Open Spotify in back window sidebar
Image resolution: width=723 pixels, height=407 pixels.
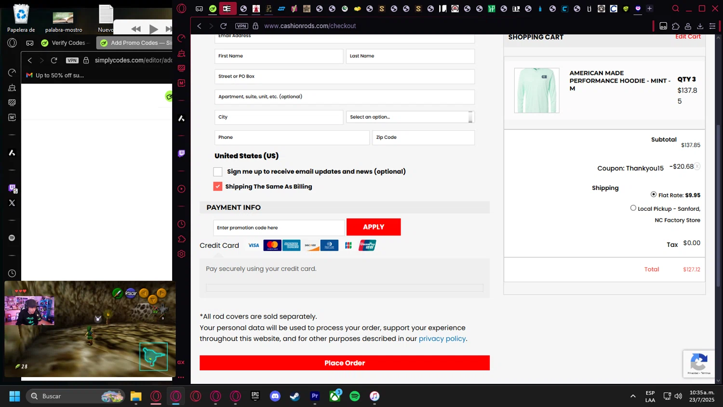point(12,238)
